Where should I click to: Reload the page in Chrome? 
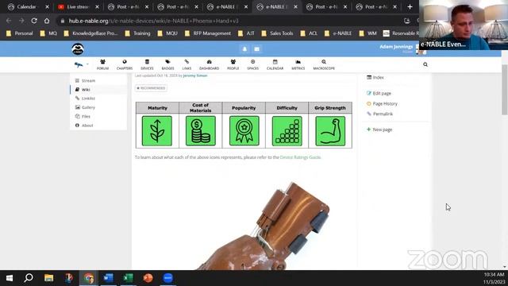click(x=34, y=21)
